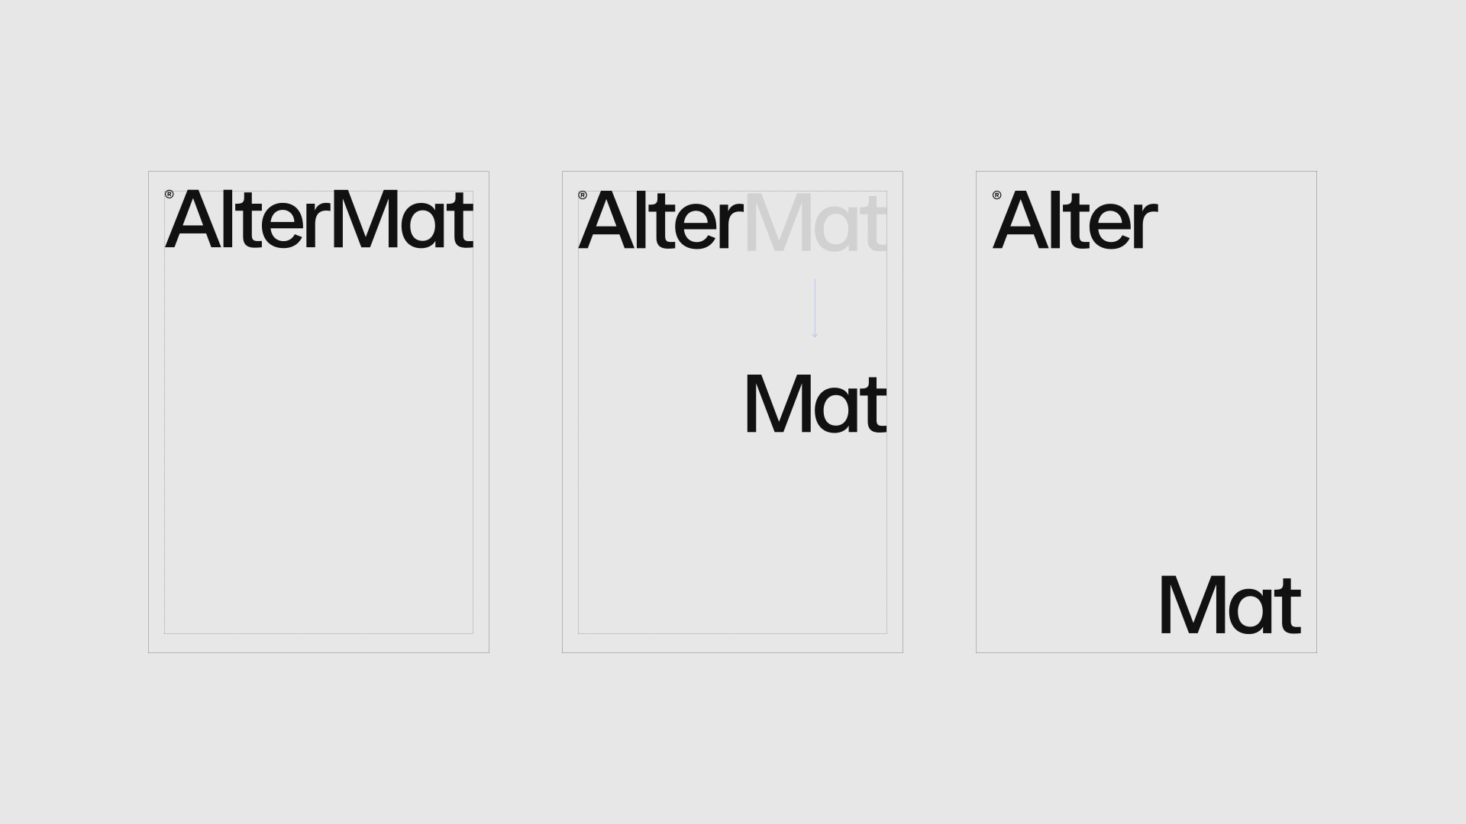1466x824 pixels.
Task: Select the faded grey Mat text
Action: [x=815, y=221]
